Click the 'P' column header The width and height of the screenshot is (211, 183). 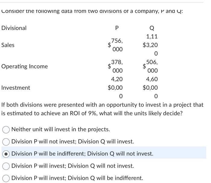click(117, 28)
